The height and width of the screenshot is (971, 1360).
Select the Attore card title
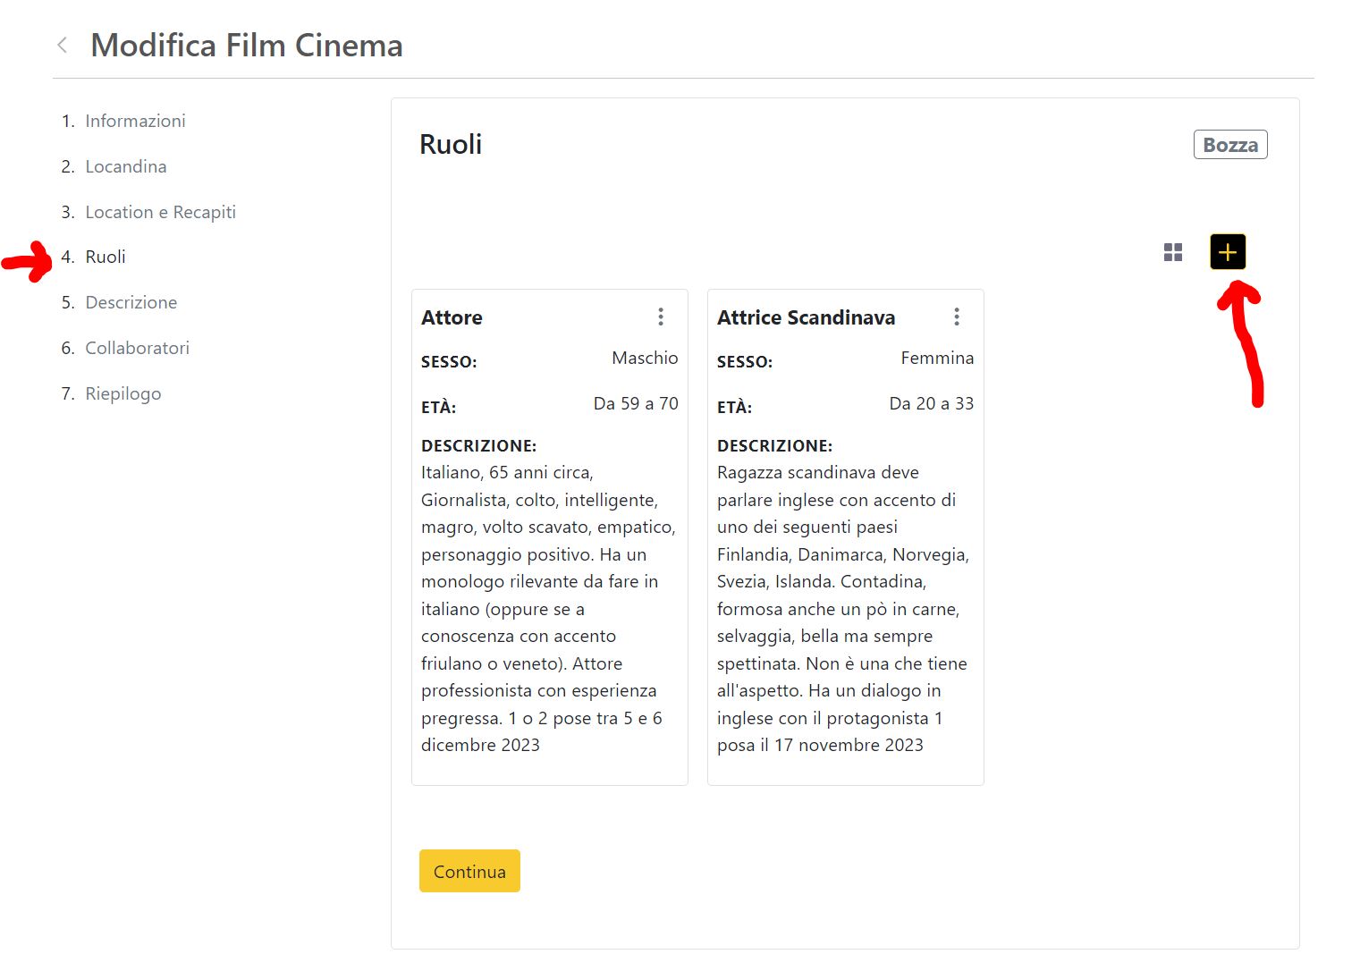[x=452, y=317]
